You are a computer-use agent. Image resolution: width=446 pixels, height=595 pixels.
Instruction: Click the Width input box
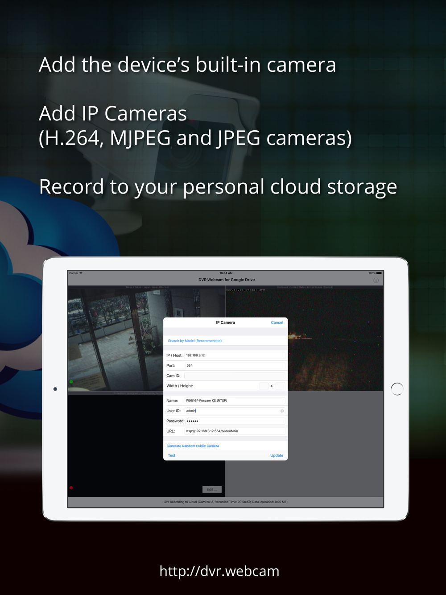tap(264, 386)
